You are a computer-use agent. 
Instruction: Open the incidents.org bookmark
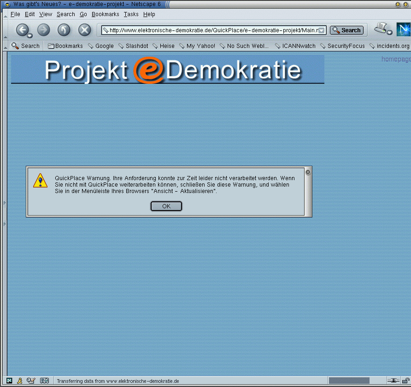pyautogui.click(x=389, y=46)
